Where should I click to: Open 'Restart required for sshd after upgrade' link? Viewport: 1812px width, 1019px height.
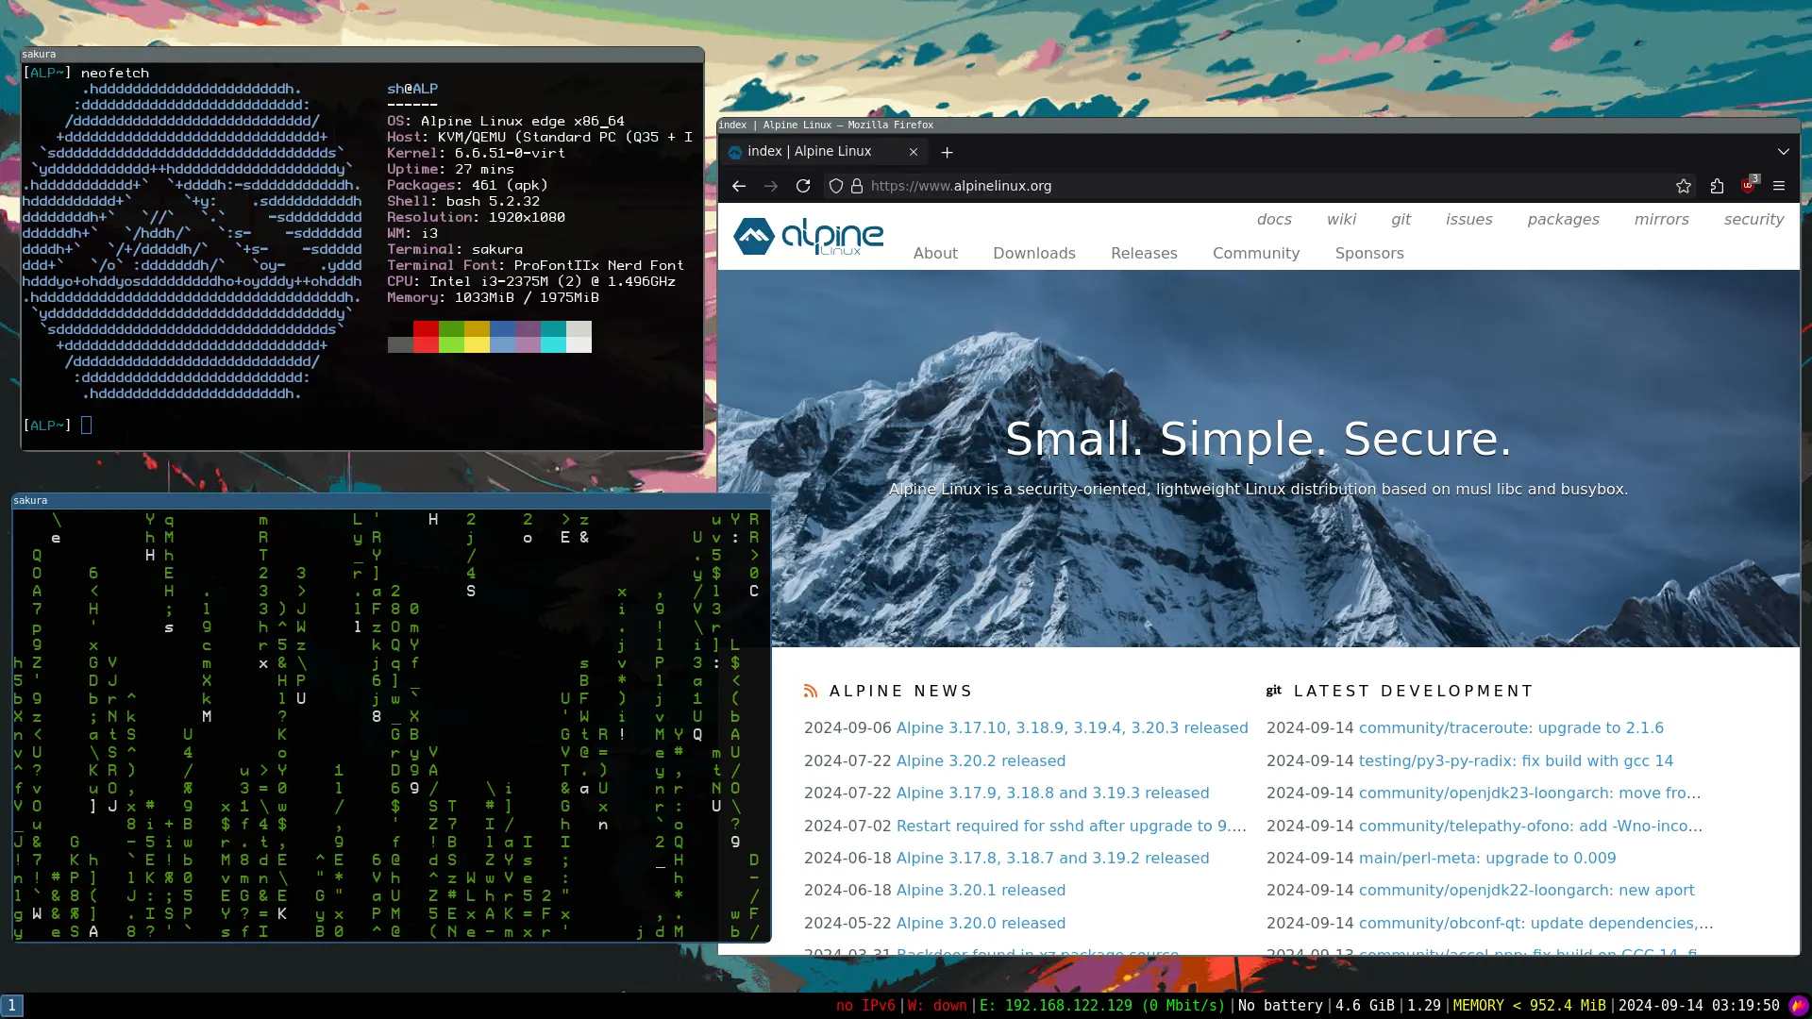1071,827
